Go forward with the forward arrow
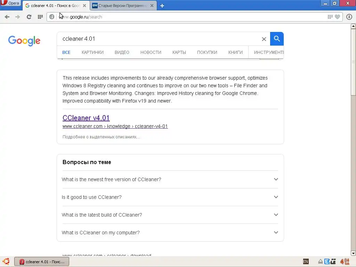The width and height of the screenshot is (356, 267). [17, 17]
